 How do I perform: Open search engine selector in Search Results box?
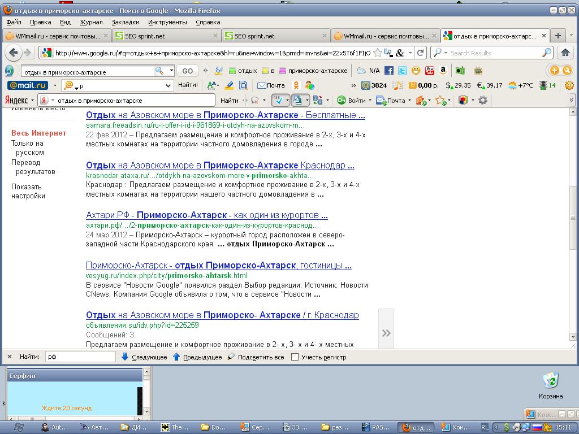point(439,53)
